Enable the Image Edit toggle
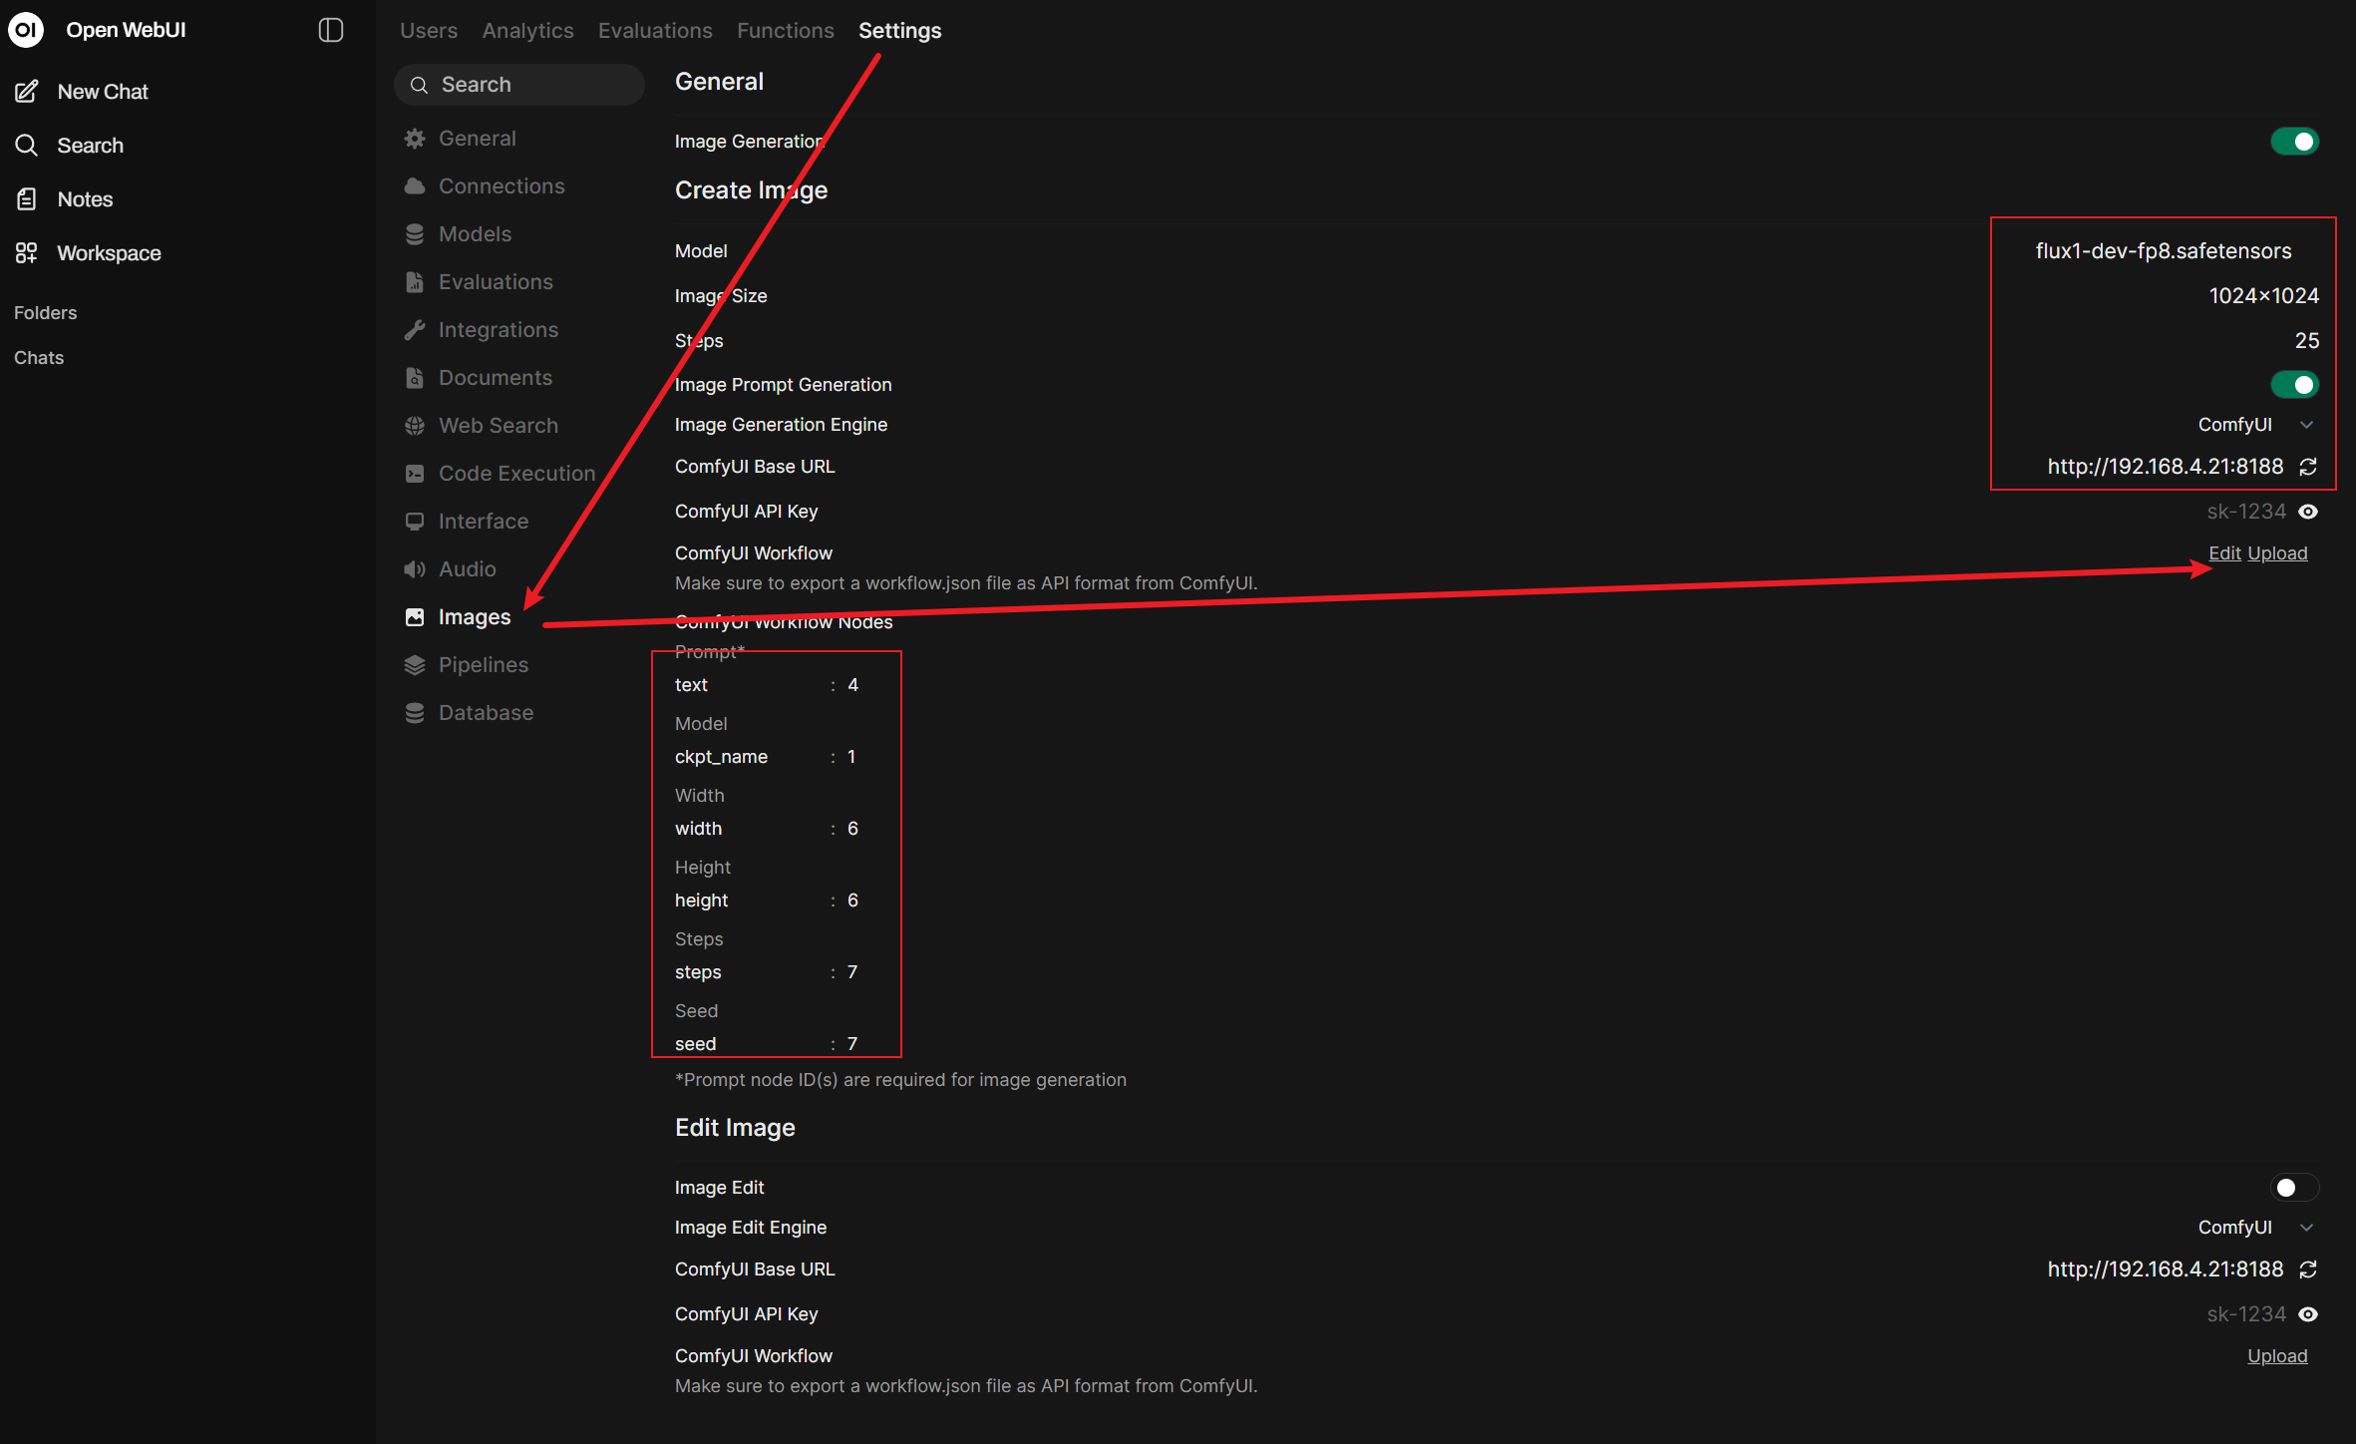 click(2294, 1188)
